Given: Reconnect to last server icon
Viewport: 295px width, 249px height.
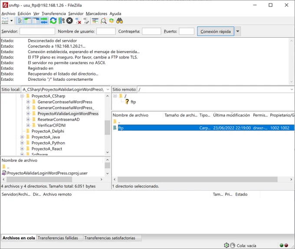Looking at the screenshot, I should coord(86,21).
